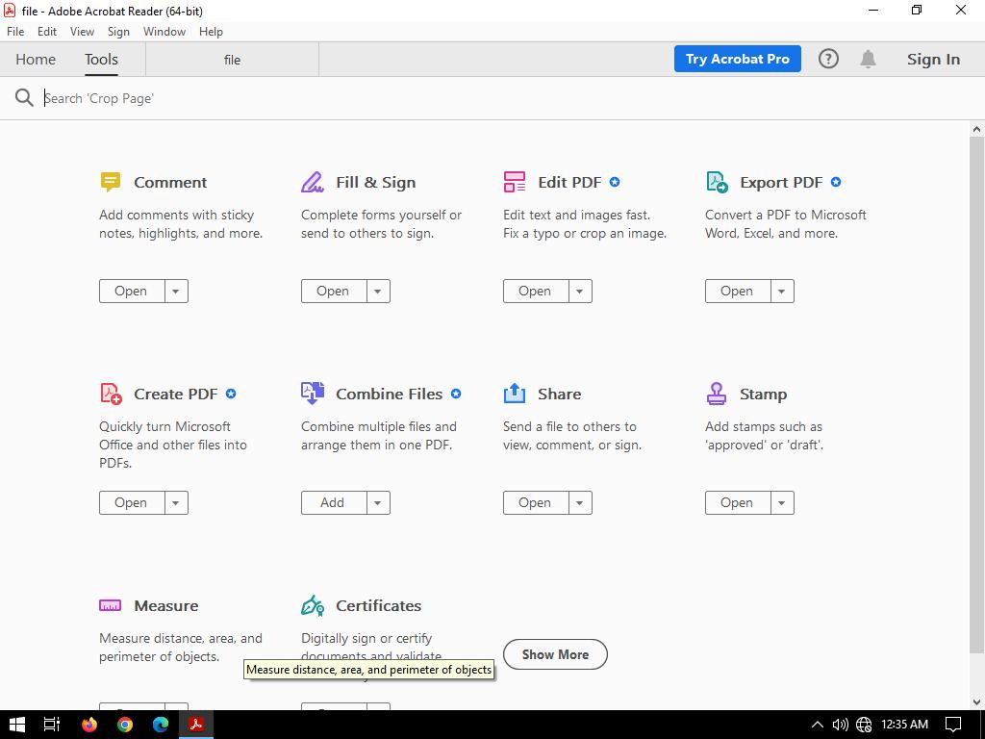Viewport: 985px width, 739px height.
Task: Open the help question mark icon
Action: coord(828,59)
